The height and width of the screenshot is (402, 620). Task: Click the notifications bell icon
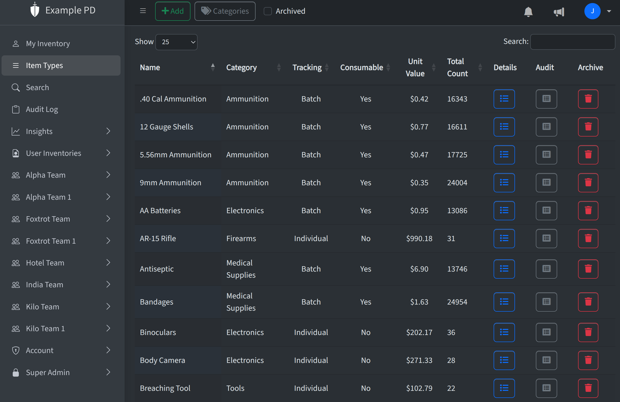click(528, 12)
